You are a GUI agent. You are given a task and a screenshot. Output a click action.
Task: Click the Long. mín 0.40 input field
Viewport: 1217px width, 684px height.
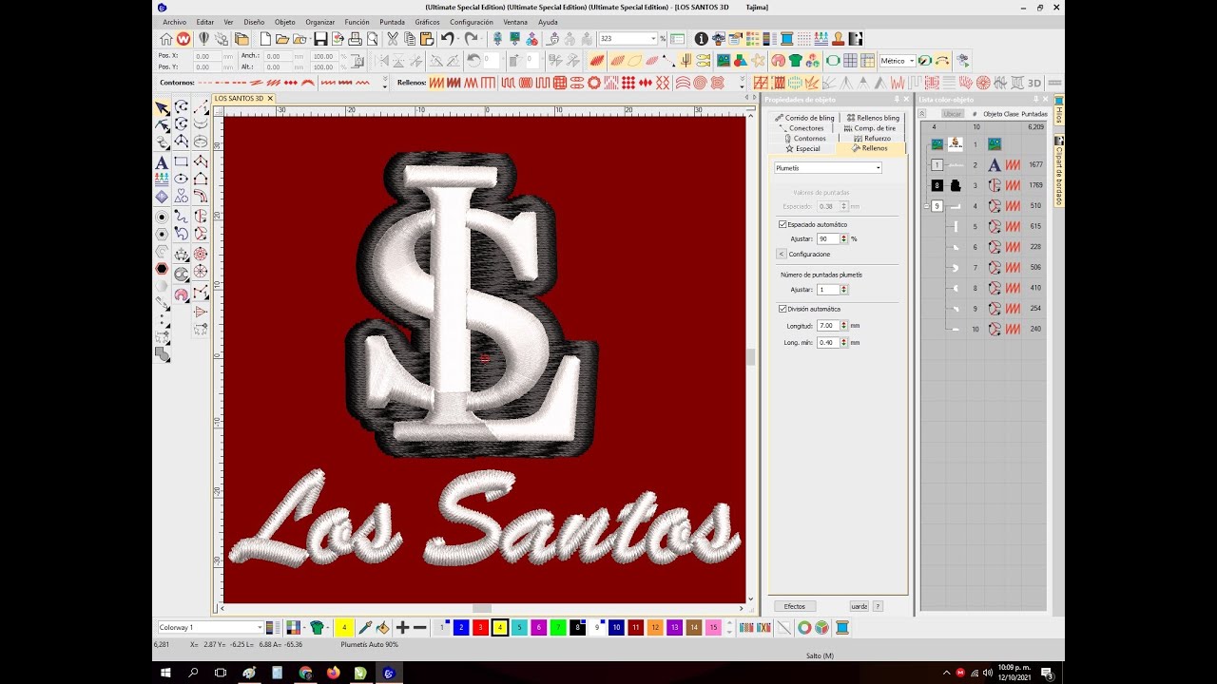[827, 343]
